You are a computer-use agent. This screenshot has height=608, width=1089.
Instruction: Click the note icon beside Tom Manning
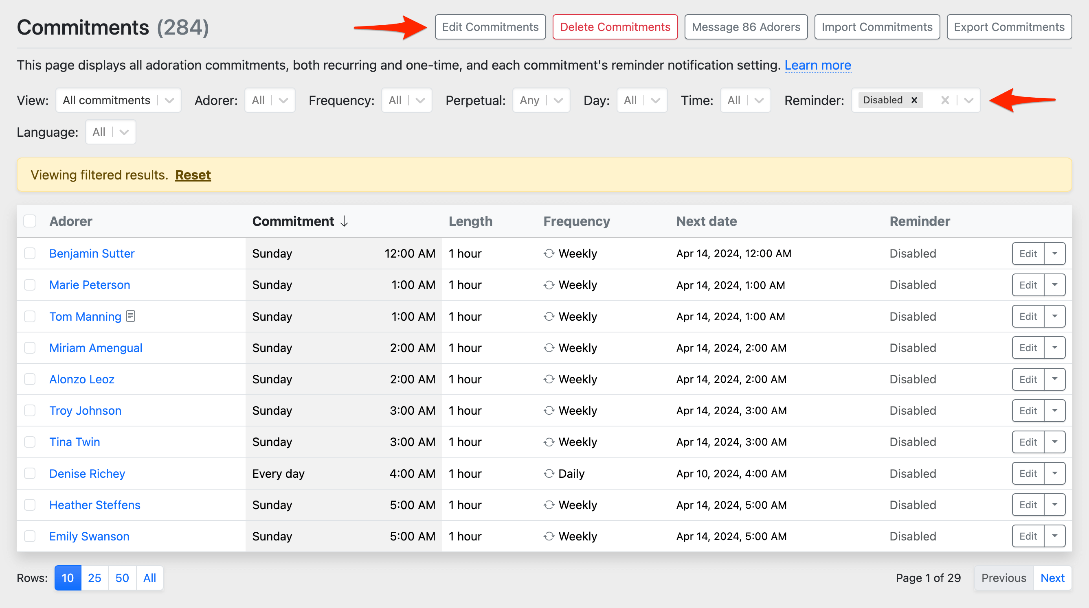tap(131, 316)
